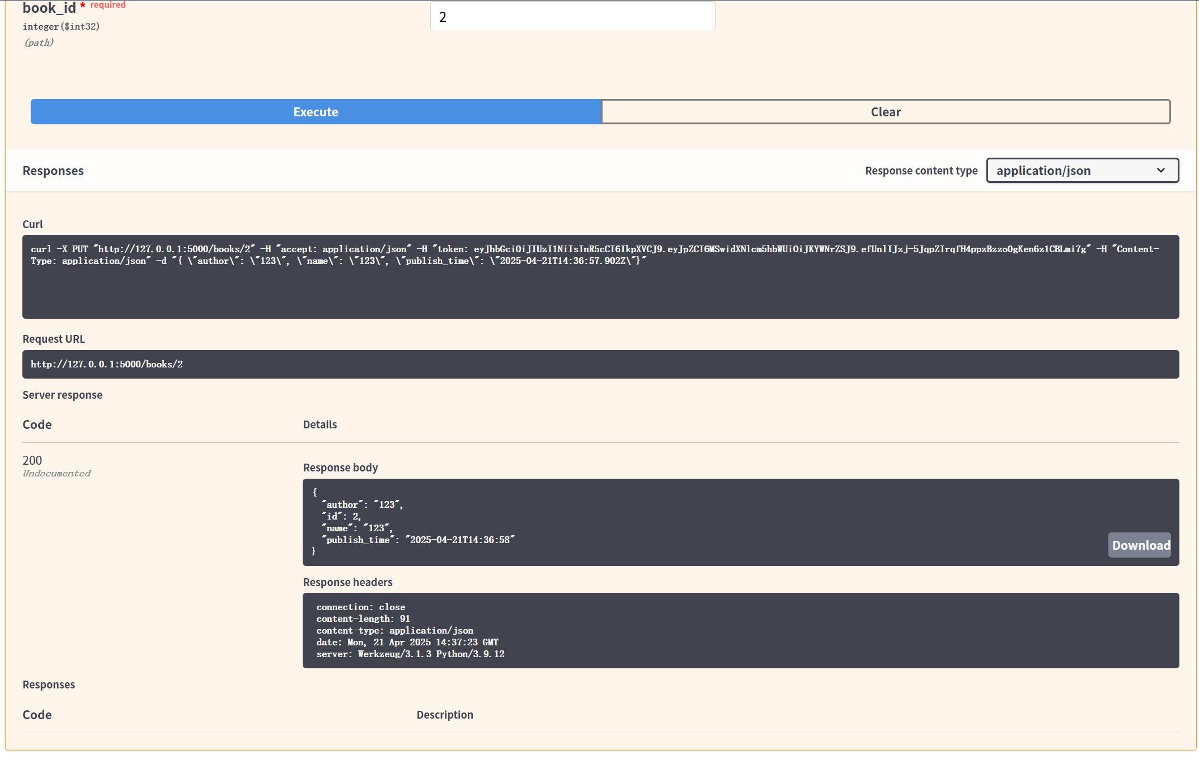The image size is (1199, 760).
Task: Click the Responses section heading near top
Action: 53,171
